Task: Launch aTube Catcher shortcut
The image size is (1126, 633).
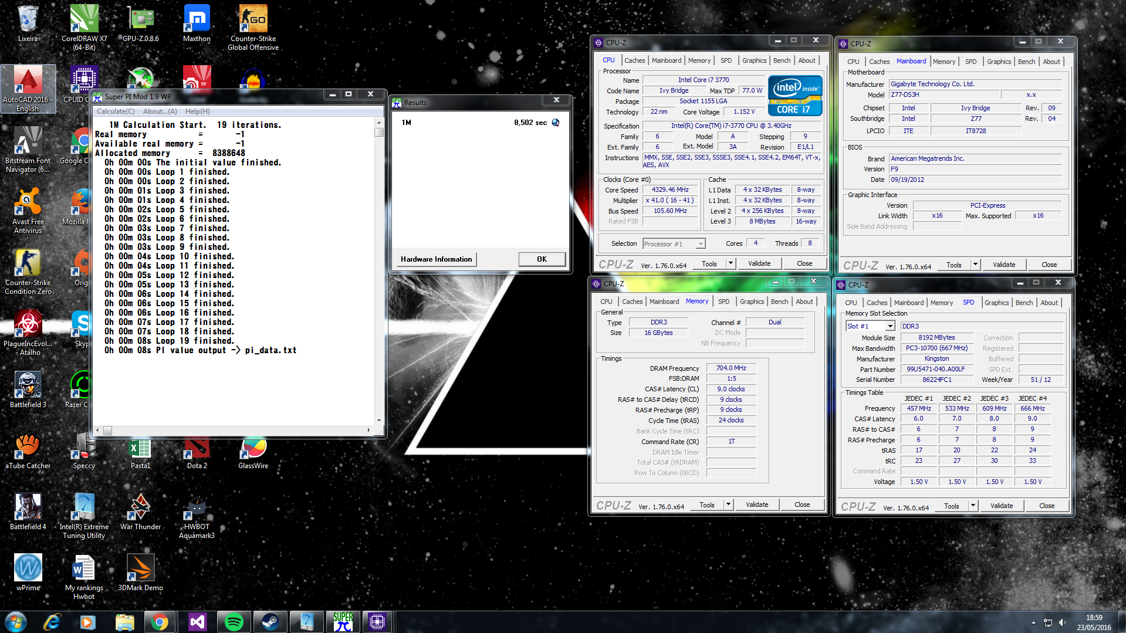Action: pos(28,451)
